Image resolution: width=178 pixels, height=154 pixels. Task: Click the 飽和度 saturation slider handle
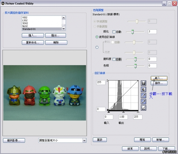(x=135, y=59)
